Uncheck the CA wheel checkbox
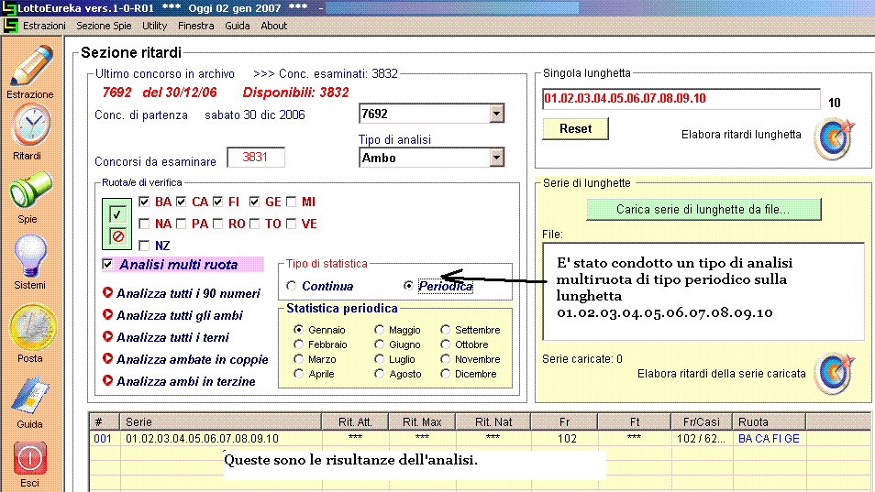Image resolution: width=875 pixels, height=492 pixels. pyautogui.click(x=181, y=202)
